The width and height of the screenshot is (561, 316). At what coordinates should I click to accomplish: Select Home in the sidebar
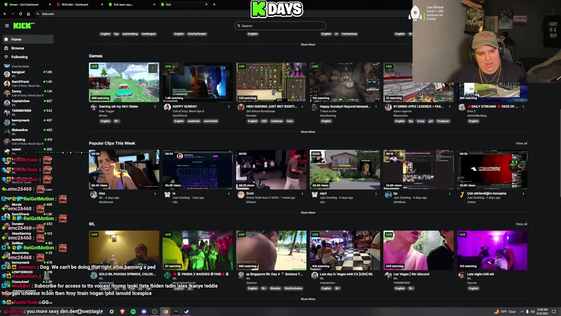[28, 39]
